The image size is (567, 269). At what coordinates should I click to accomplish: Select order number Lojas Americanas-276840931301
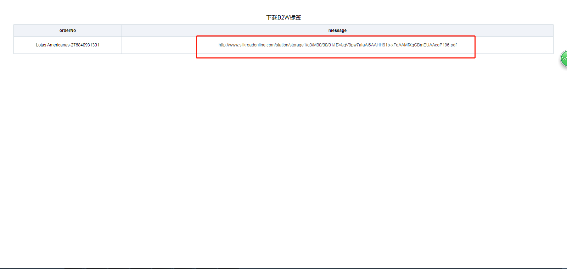point(68,45)
